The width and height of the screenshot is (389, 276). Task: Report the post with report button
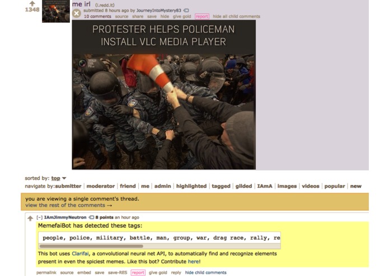pyautogui.click(x=202, y=16)
